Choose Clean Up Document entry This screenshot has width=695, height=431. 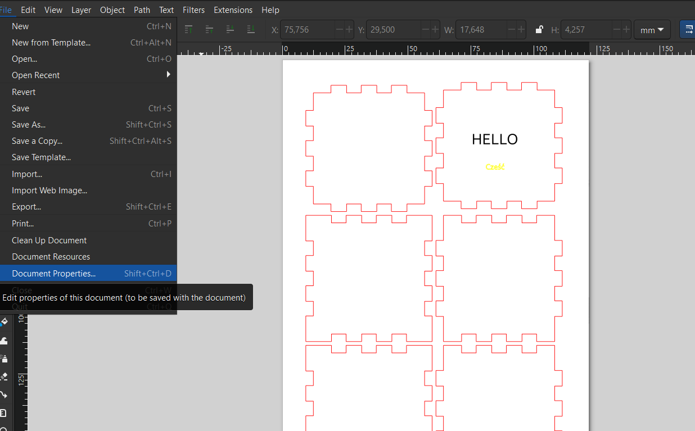point(88,240)
